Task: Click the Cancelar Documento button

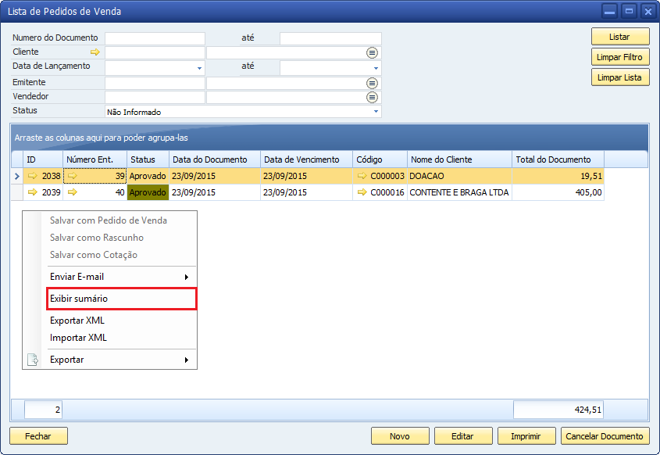Action: coord(605,436)
